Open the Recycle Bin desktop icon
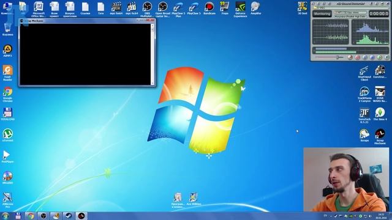Screen dimensions: 392x220 point(7,29)
